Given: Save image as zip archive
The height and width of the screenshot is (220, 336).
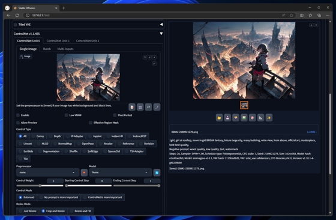Looking at the screenshot, I should pyautogui.click(x=236, y=118).
